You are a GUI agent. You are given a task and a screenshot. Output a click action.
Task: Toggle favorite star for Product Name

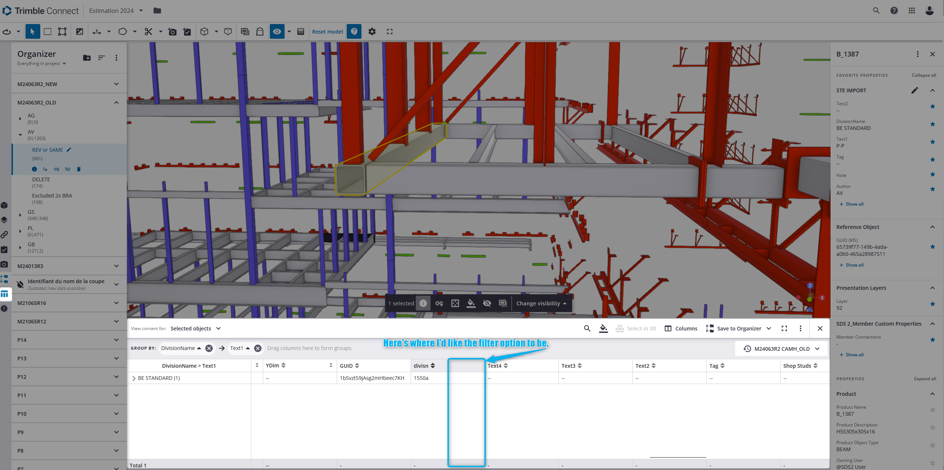coord(933,410)
